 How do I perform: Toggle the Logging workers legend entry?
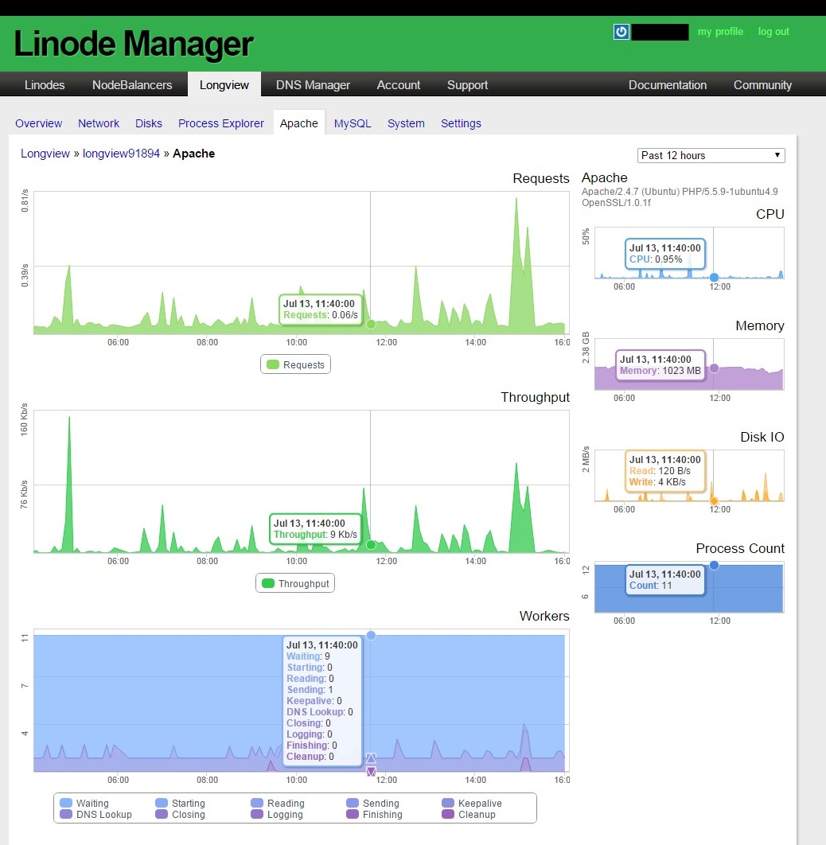(x=277, y=814)
